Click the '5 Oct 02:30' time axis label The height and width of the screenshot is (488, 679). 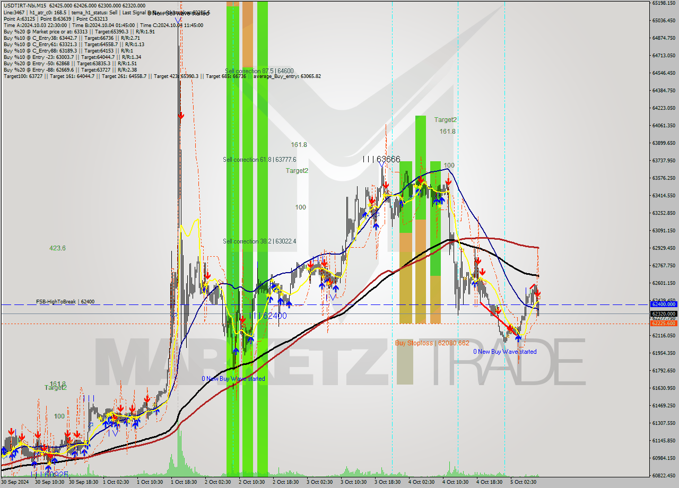click(524, 482)
